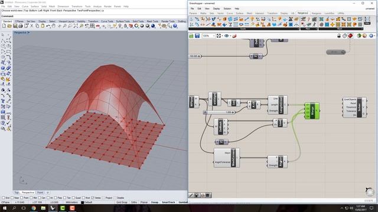Click the Save disk icon in Rhino toolbar
378x212 pixels.
tap(15, 26)
